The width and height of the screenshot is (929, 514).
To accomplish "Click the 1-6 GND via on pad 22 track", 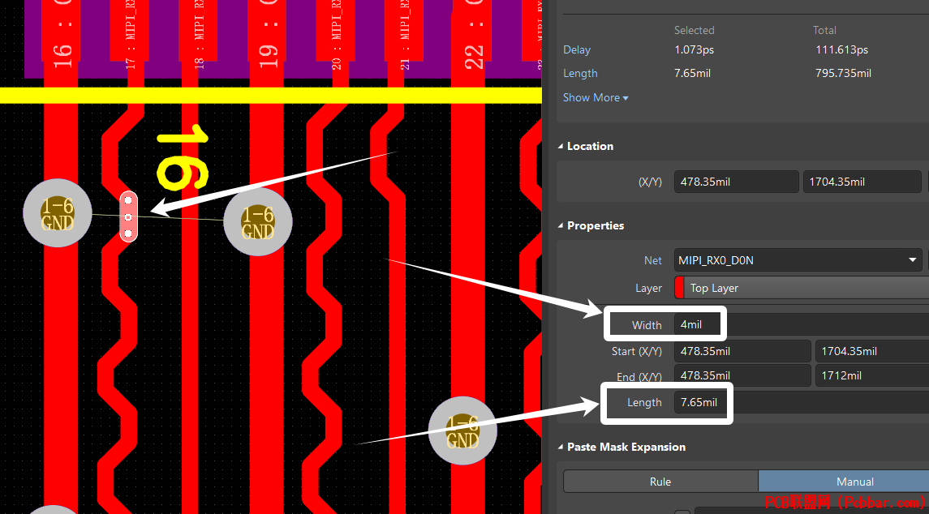I will [x=462, y=430].
